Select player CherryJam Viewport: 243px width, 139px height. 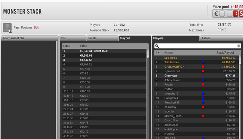pyautogui.click(x=197, y=76)
